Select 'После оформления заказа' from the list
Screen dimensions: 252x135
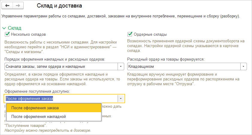(x=35, y=108)
